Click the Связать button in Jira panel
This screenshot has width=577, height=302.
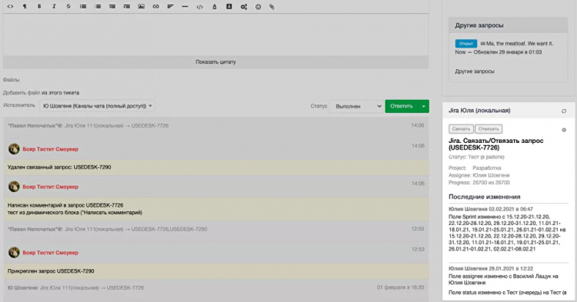pyautogui.click(x=461, y=129)
